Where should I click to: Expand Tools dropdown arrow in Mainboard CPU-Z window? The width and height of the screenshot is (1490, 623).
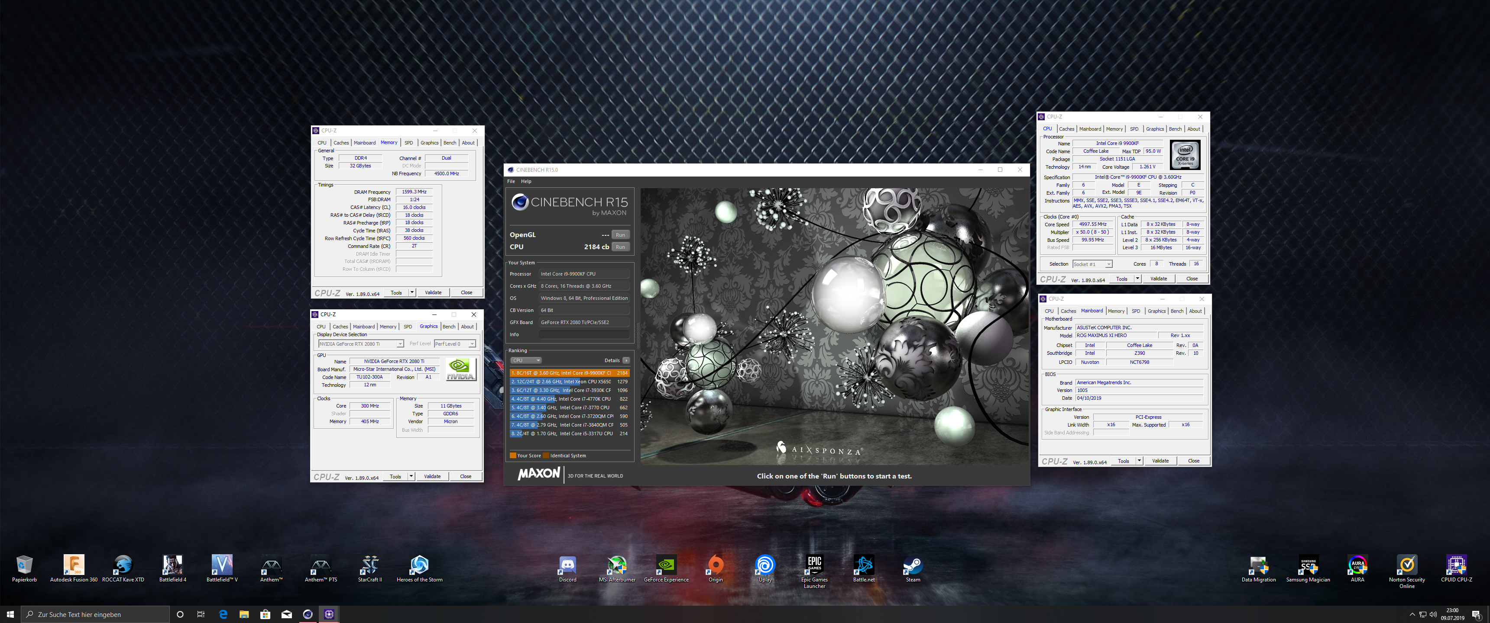(1139, 461)
